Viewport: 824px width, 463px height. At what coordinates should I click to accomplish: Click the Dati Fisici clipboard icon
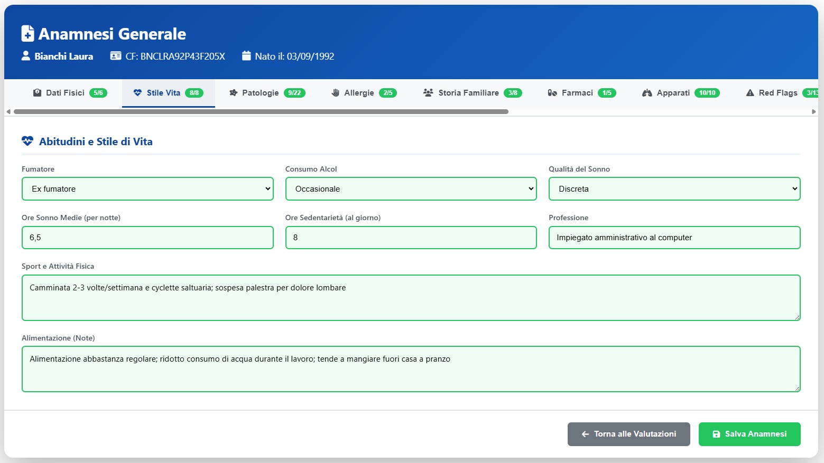pyautogui.click(x=37, y=93)
